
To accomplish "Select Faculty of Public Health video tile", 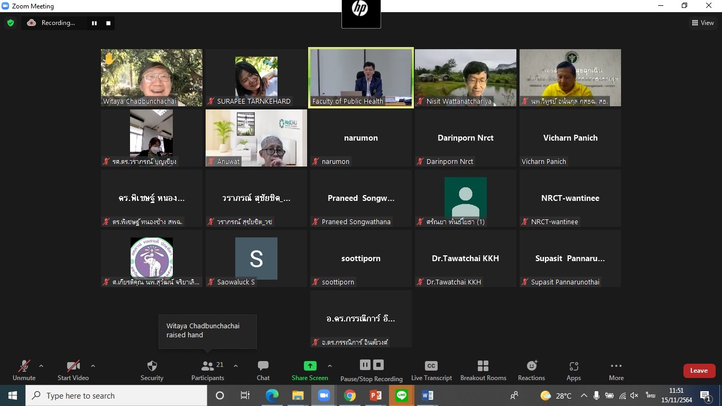I will (x=361, y=78).
